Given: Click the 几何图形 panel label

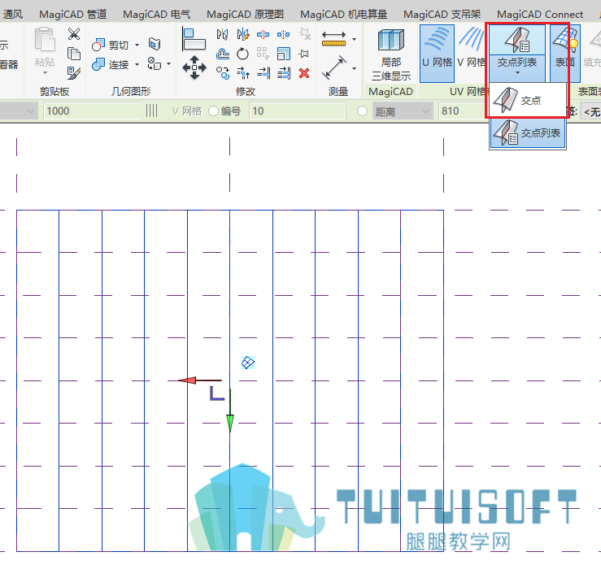Looking at the screenshot, I should 131,91.
